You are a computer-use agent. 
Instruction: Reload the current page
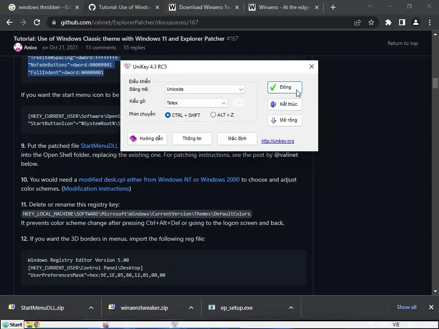pyautogui.click(x=37, y=22)
